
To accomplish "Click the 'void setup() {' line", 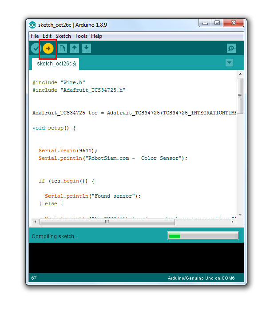I will pos(54,128).
